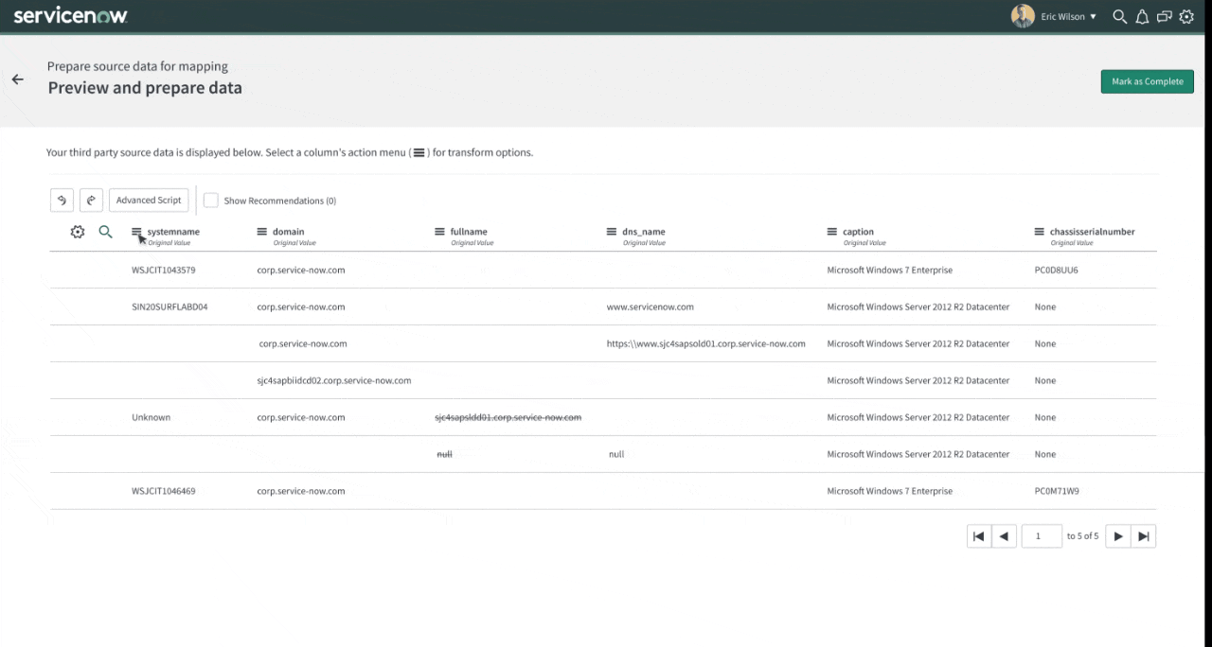This screenshot has height=647, width=1212.
Task: Select the SIN20SURFLABD04 systemname cell
Action: [169, 307]
